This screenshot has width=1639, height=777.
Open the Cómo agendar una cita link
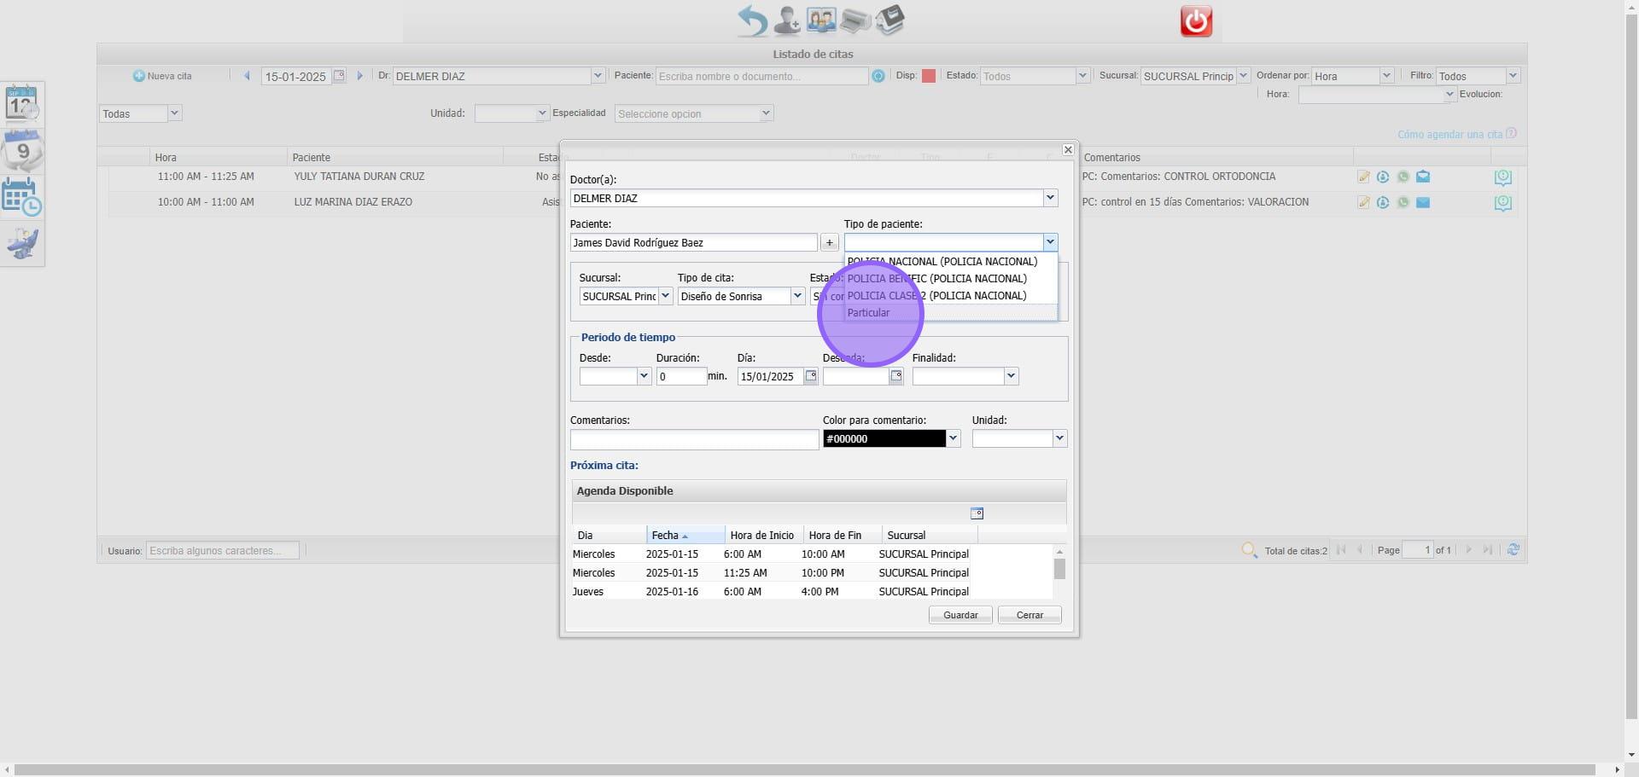(1449, 135)
